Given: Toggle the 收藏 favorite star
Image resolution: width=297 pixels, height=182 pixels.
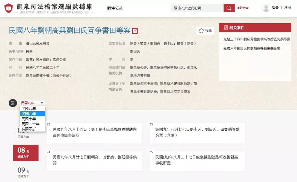Looking at the screenshot, I should click(201, 30).
